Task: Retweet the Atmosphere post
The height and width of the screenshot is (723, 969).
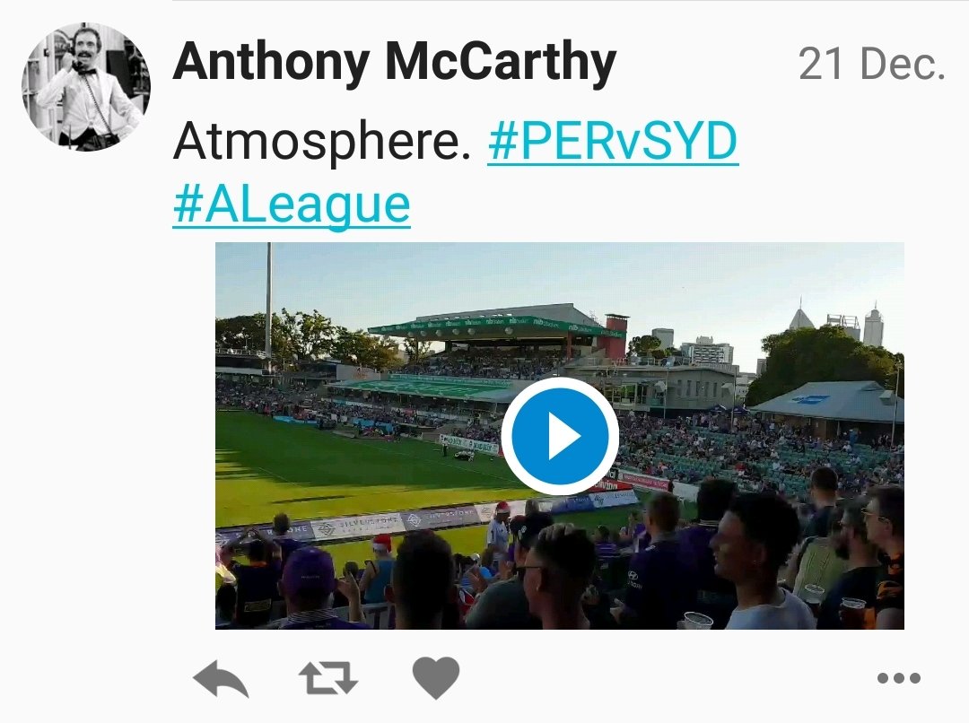Action: tap(328, 678)
